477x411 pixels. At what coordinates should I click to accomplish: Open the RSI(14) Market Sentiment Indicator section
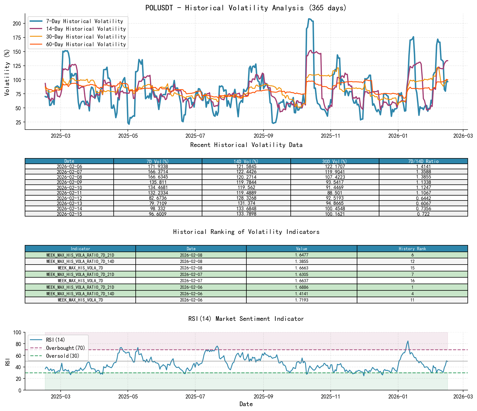[x=246, y=319]
